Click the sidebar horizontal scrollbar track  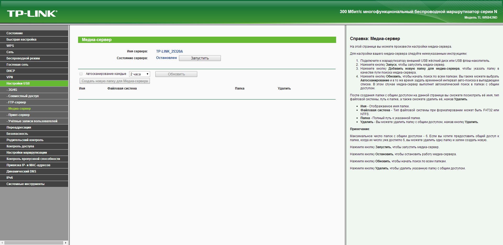tap(34, 243)
